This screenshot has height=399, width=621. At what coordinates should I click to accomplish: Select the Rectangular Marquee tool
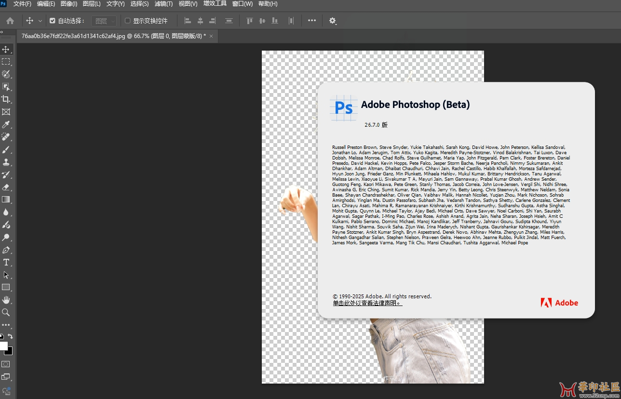pyautogui.click(x=6, y=62)
